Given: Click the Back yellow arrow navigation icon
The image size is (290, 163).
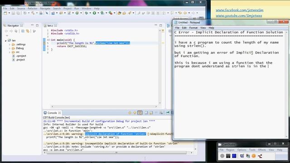Looking at the screenshot, I should pos(185,13).
